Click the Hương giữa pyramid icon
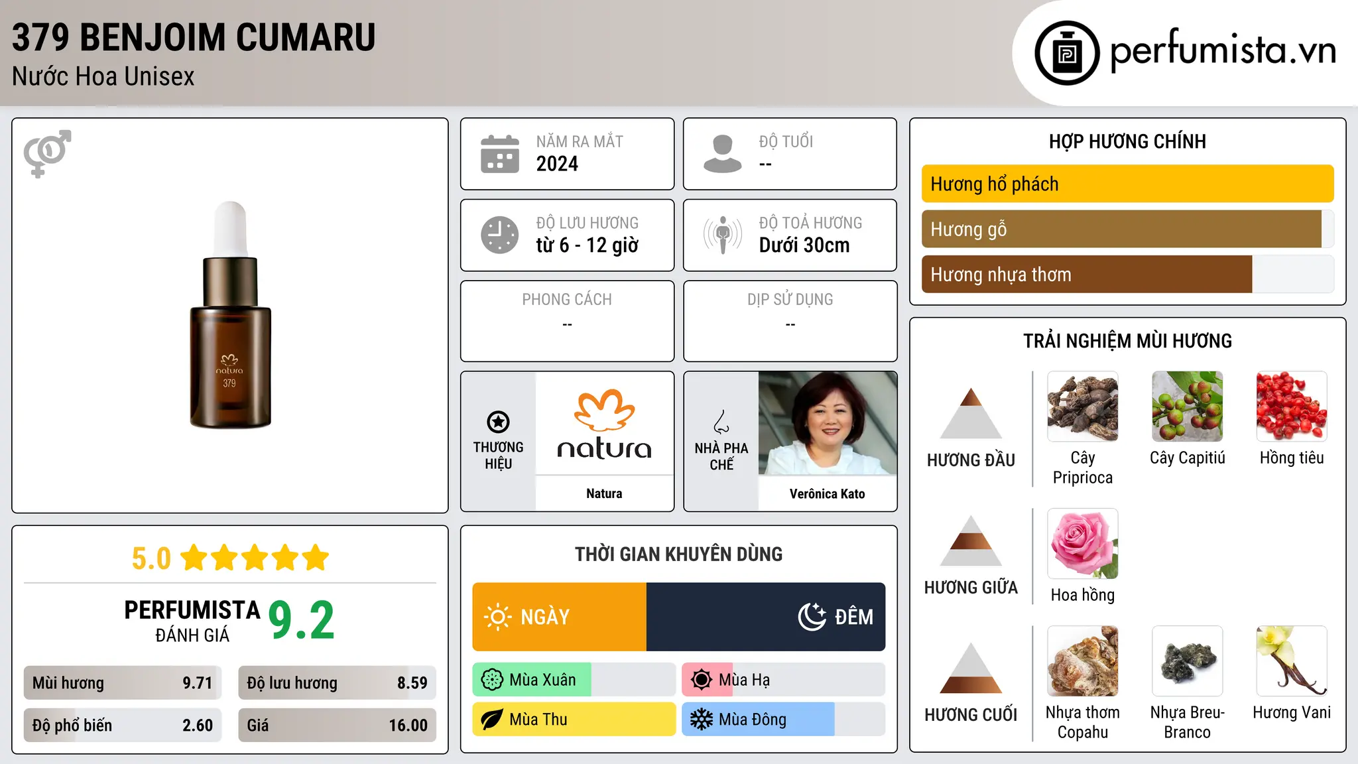The image size is (1358, 764). 971,540
